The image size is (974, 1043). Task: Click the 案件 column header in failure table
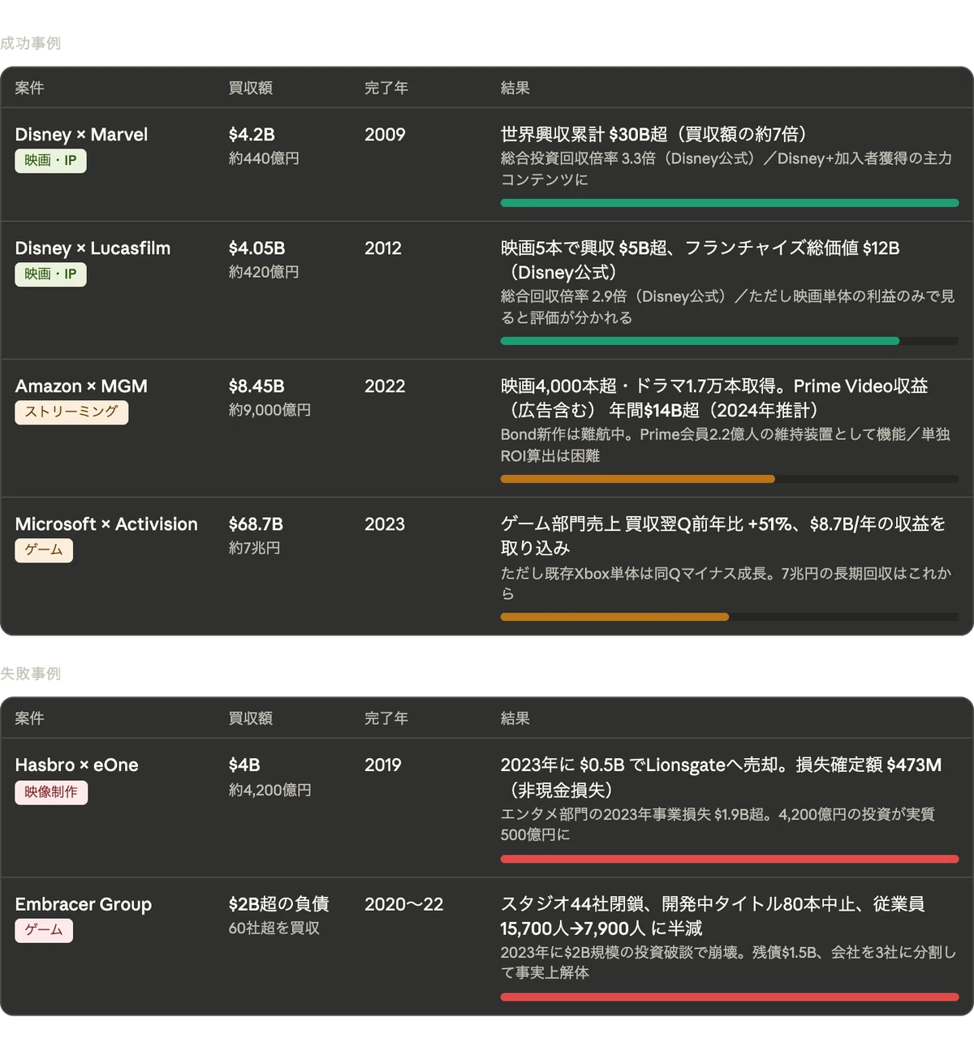tap(29, 718)
